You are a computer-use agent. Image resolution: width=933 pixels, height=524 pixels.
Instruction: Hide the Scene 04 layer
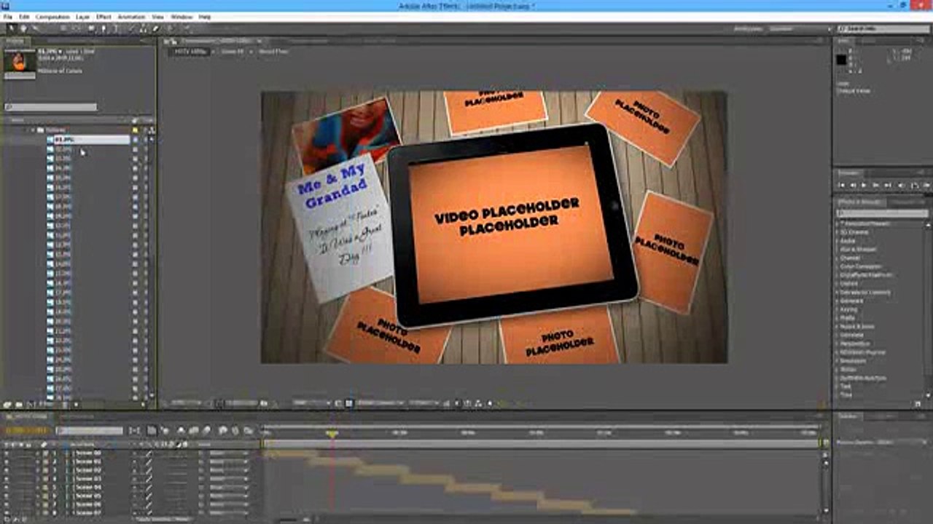[x=7, y=488]
